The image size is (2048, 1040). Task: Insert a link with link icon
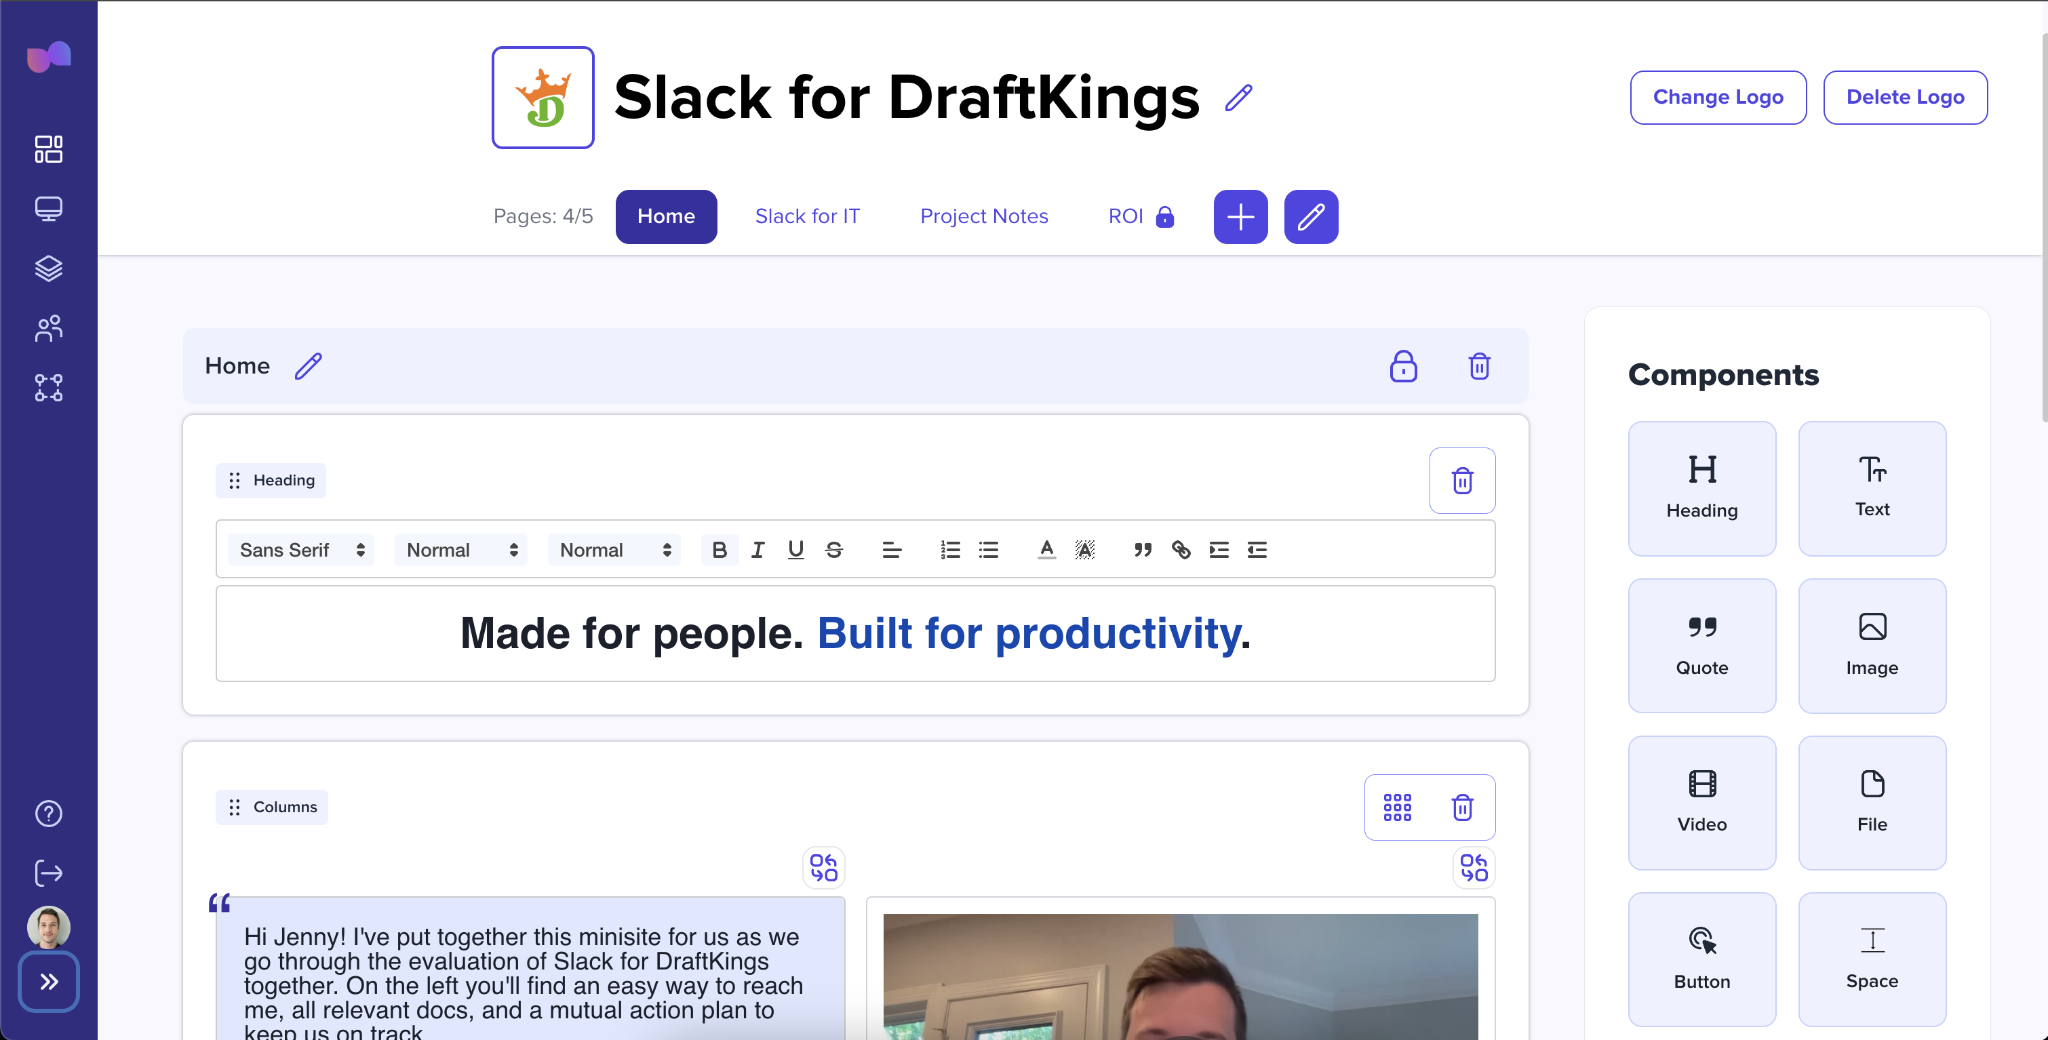click(x=1181, y=549)
